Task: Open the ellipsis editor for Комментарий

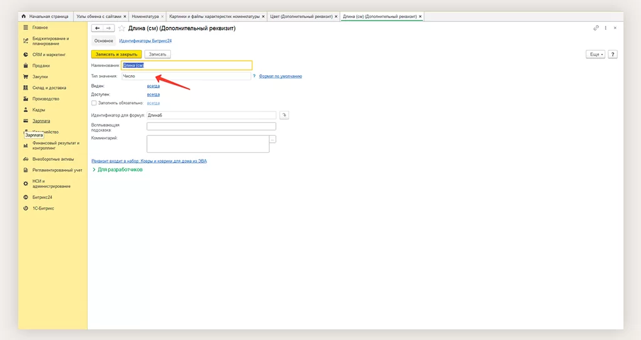Action: (272, 139)
